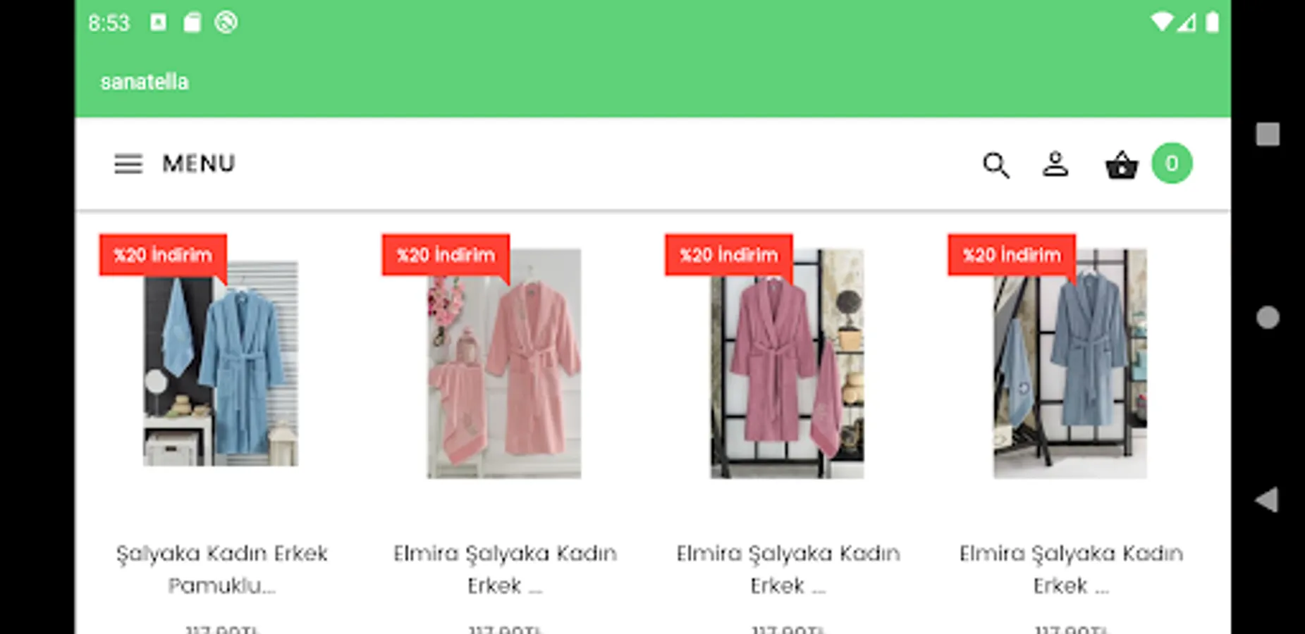Image resolution: width=1305 pixels, height=634 pixels.
Task: Open Şalyaka Kadın Erkek Pamuklu product link
Action: [x=221, y=569]
